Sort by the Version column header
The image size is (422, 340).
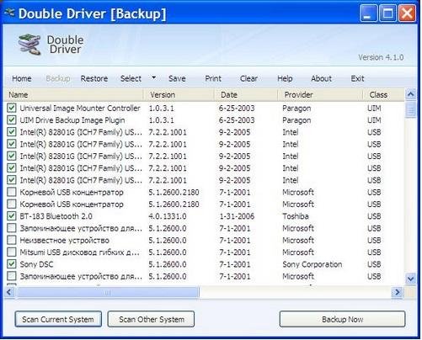179,95
